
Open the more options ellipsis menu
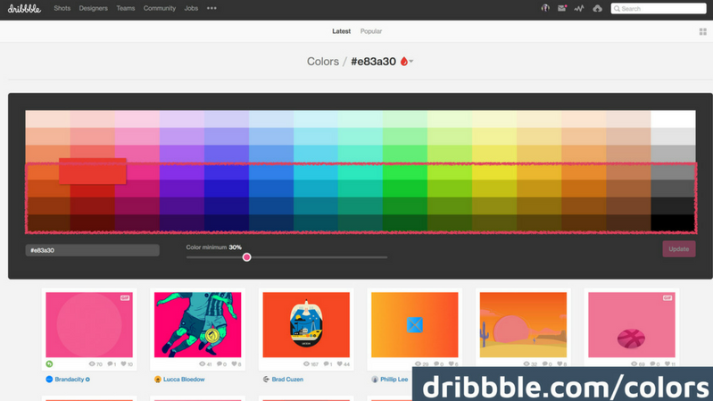211,8
